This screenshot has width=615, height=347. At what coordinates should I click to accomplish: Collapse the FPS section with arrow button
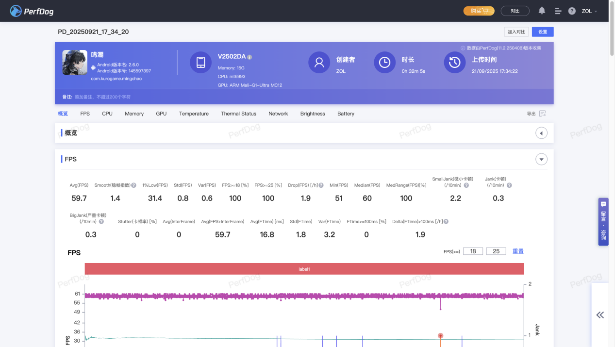coord(541,159)
